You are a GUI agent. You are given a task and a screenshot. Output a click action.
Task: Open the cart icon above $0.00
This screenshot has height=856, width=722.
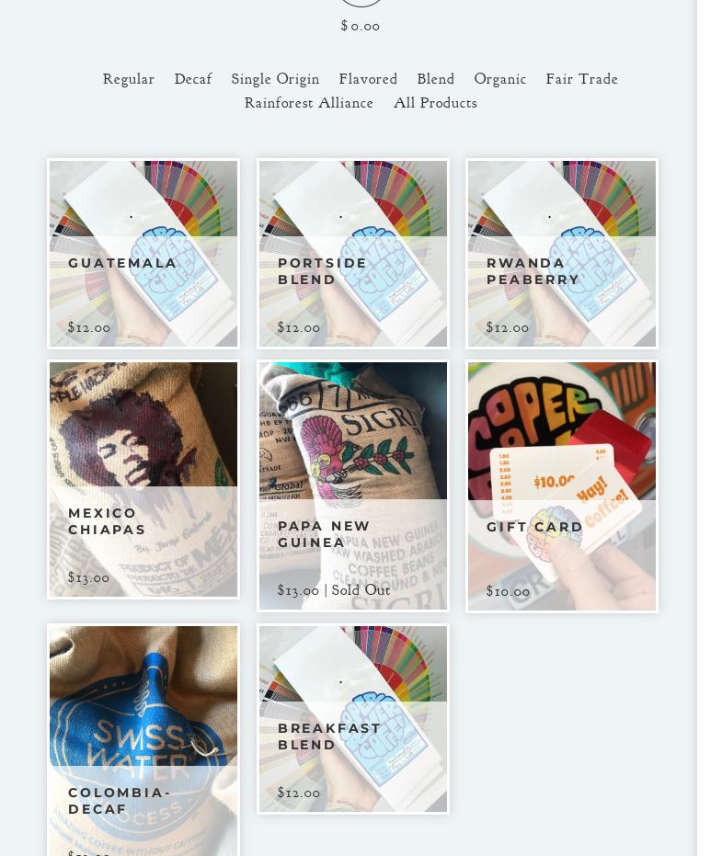coord(361,3)
